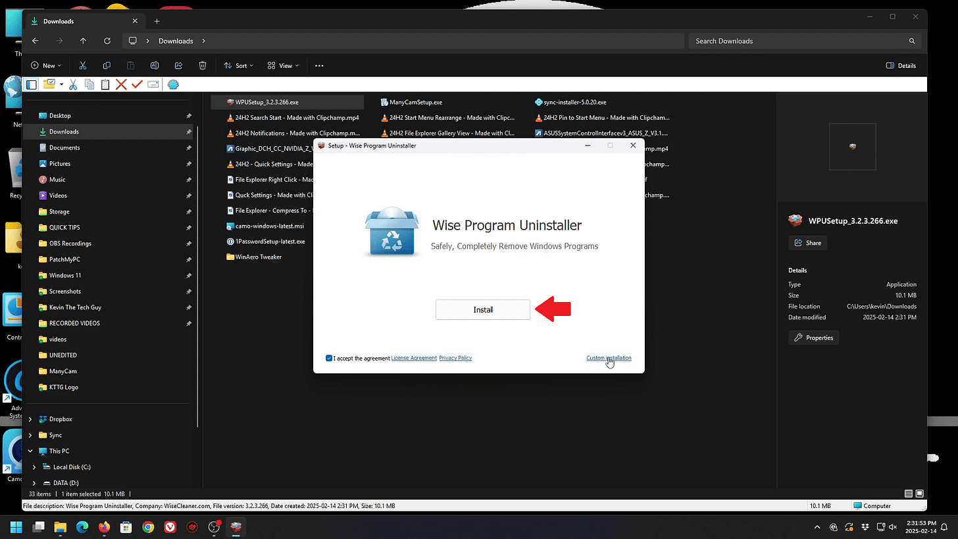Go back with the Explorer back arrow
958x539 pixels.
coord(36,41)
